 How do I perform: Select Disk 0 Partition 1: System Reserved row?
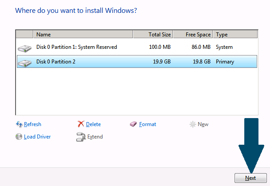pyautogui.click(x=137, y=47)
